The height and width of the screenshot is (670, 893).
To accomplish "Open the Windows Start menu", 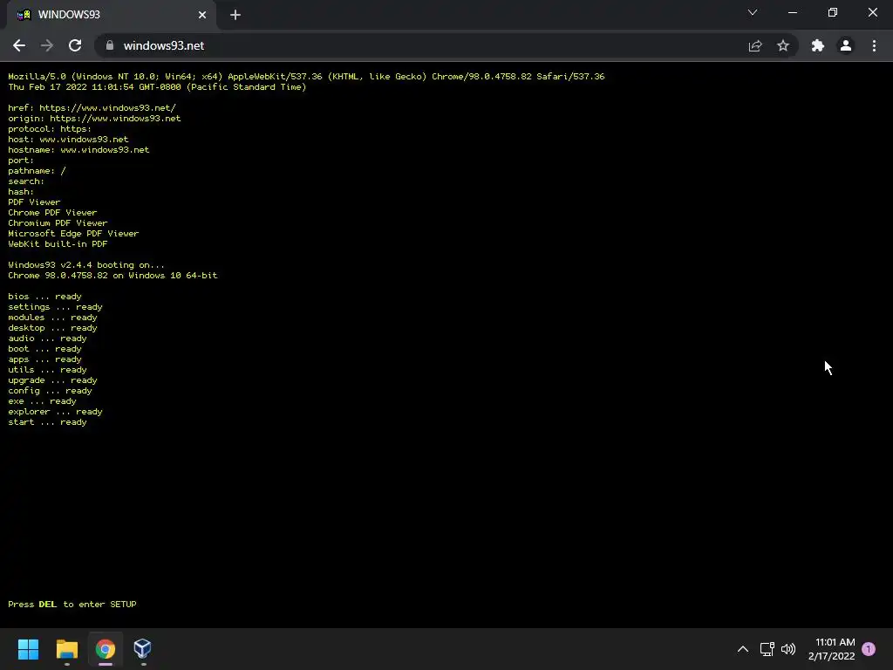I will (28, 649).
